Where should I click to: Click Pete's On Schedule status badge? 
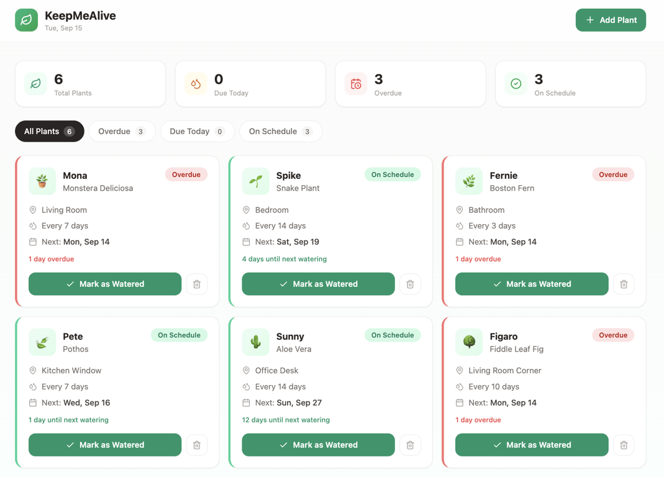[179, 335]
